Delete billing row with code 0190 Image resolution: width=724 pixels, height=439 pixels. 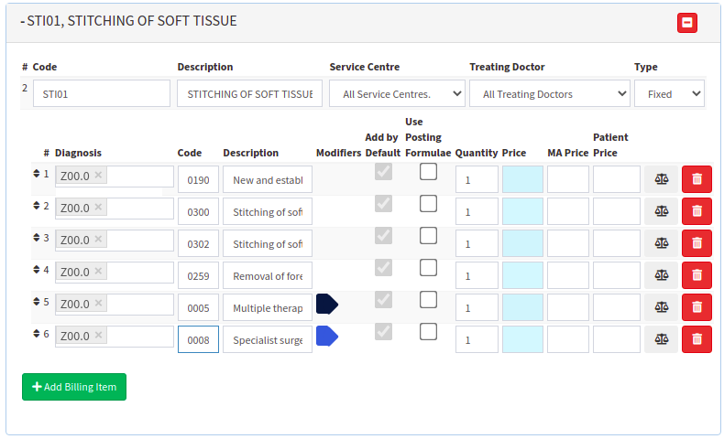coord(697,179)
